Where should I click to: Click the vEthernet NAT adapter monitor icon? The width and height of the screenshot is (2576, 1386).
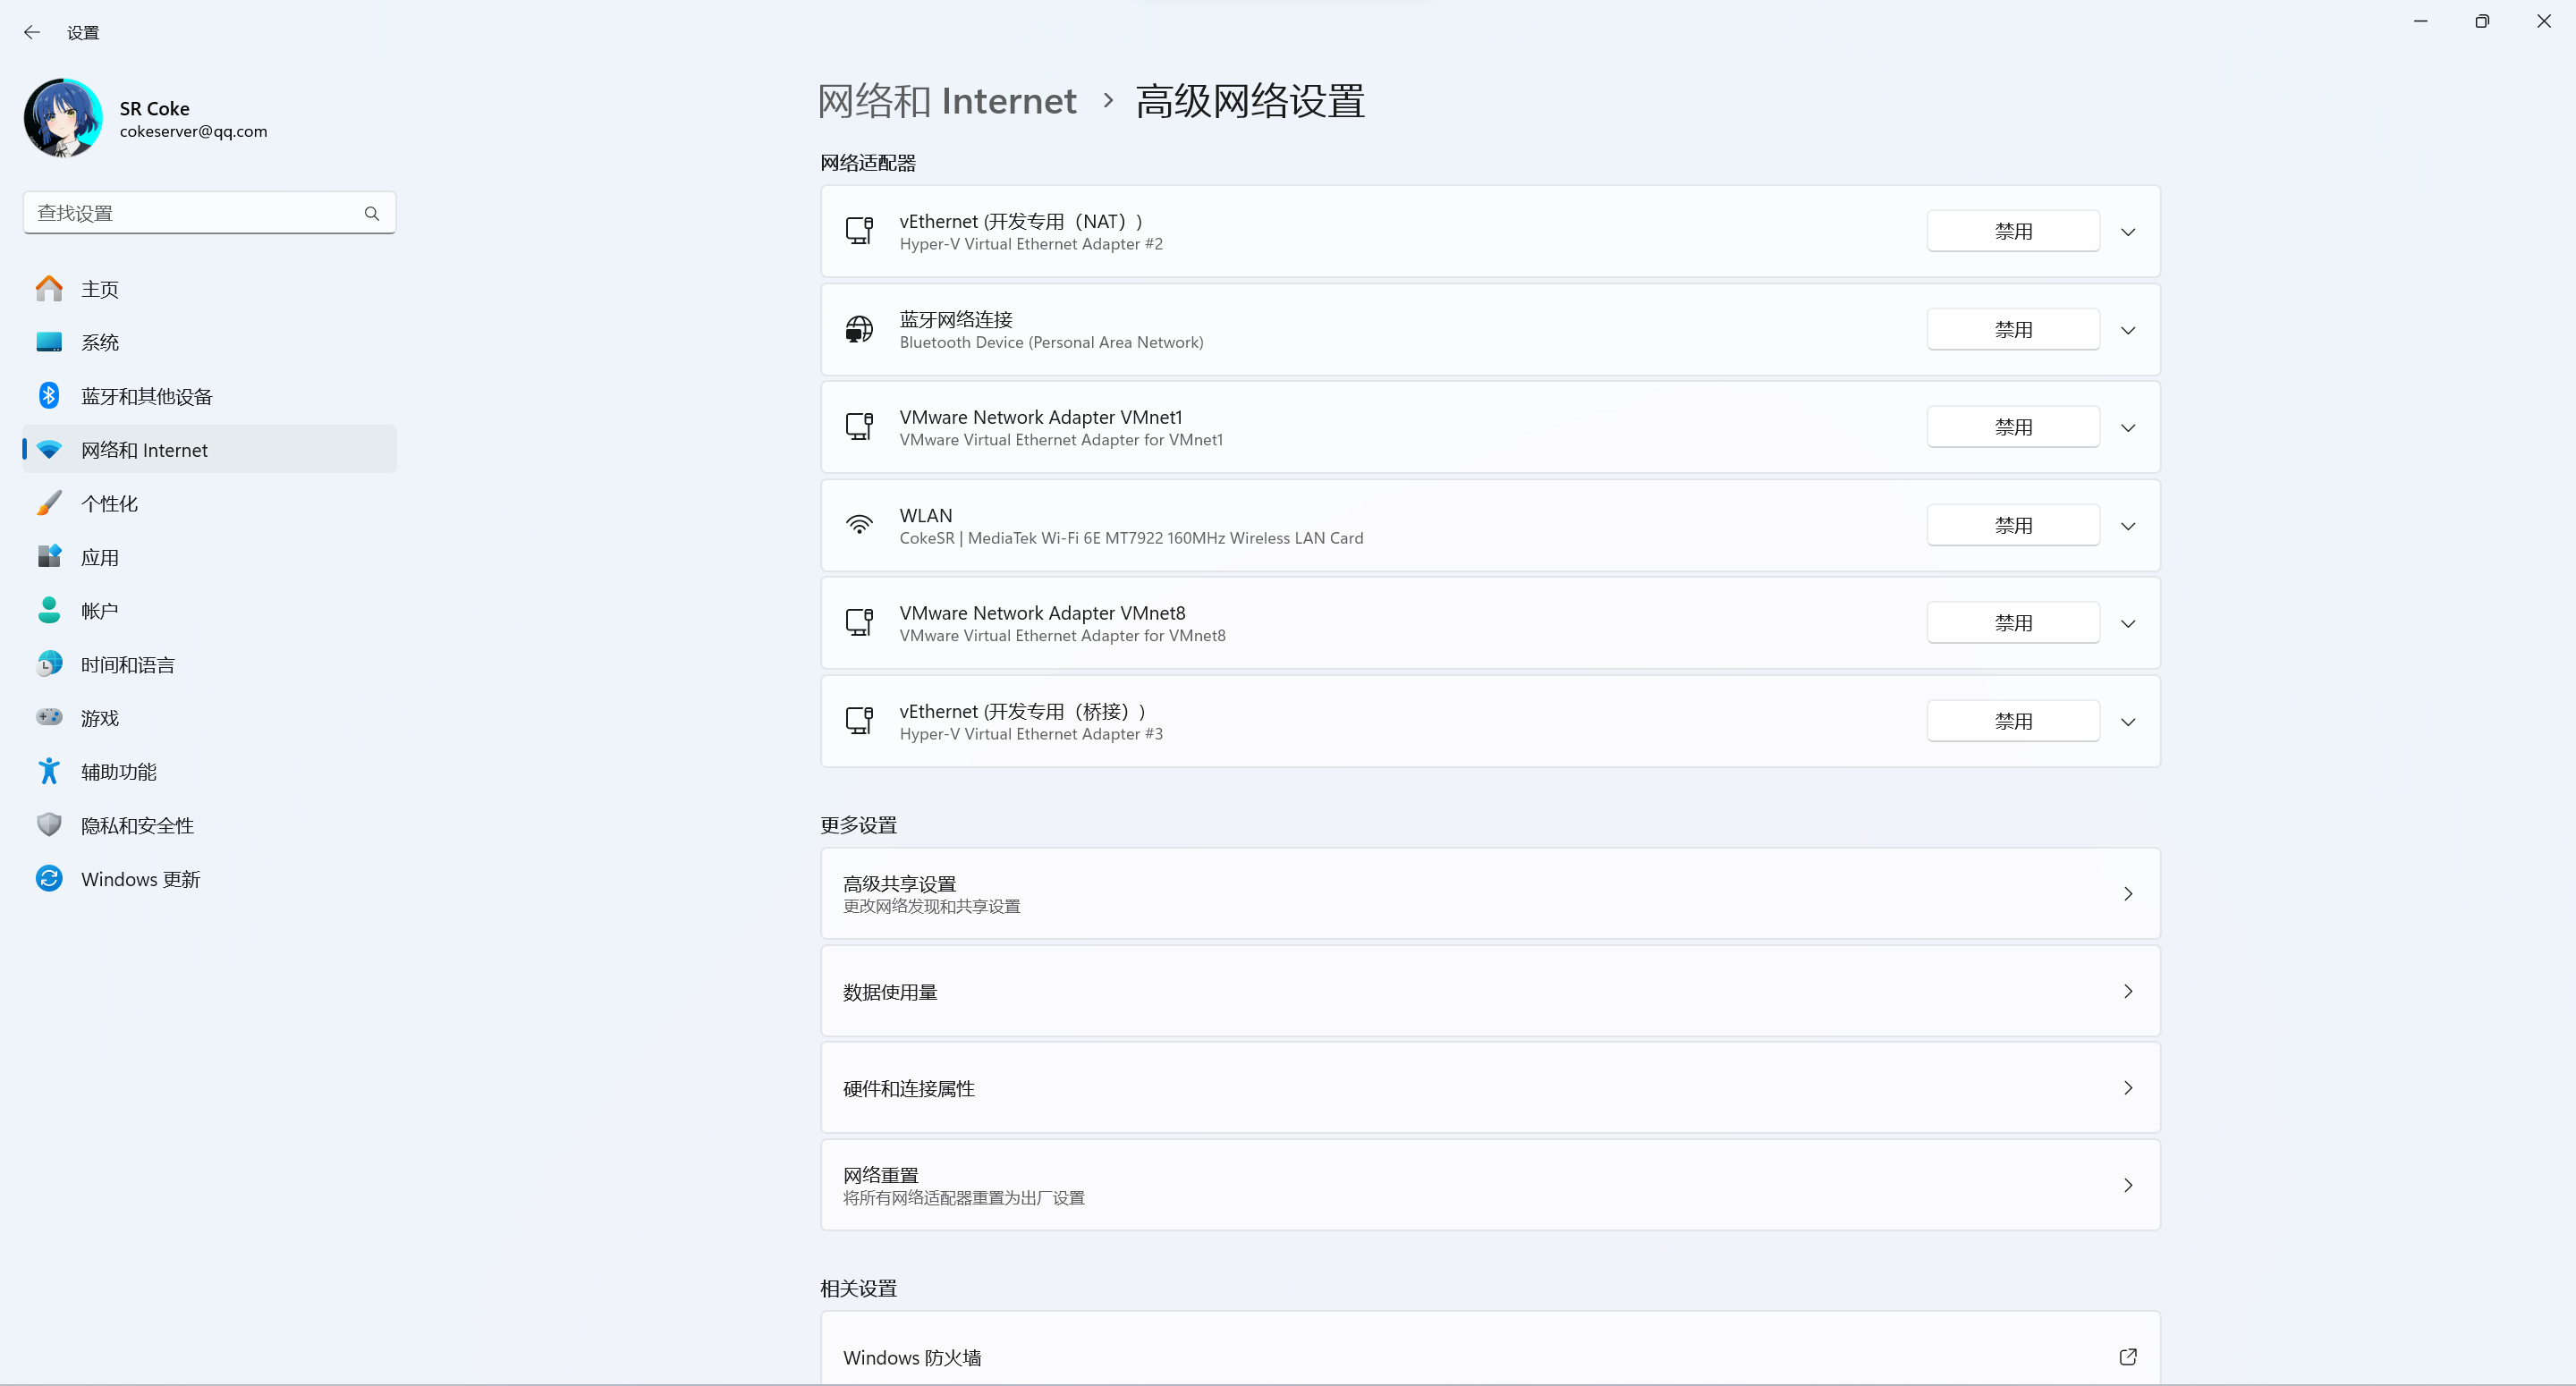coord(859,231)
